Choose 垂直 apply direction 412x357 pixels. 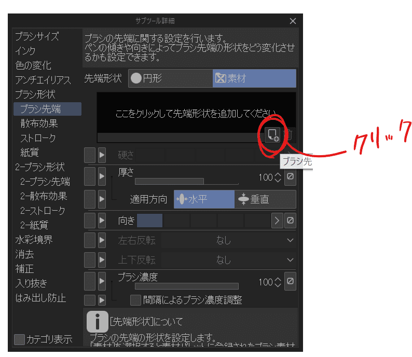(x=265, y=199)
